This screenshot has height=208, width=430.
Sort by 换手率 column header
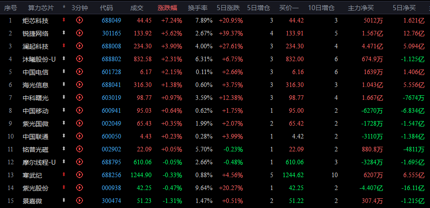198,8
